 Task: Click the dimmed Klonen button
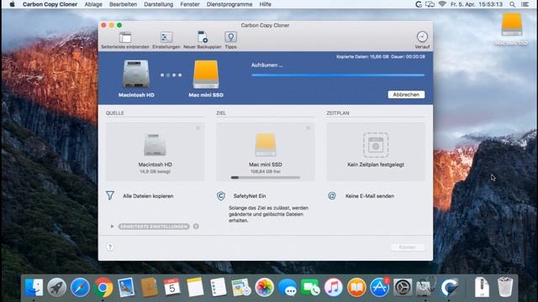(x=407, y=247)
